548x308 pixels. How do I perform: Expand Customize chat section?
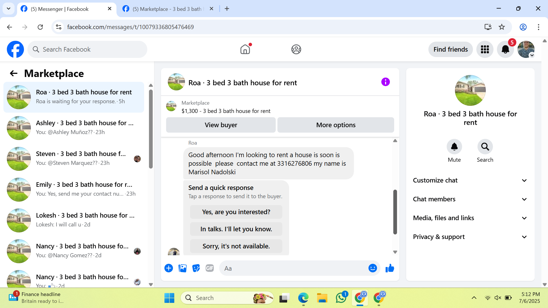pos(470,180)
